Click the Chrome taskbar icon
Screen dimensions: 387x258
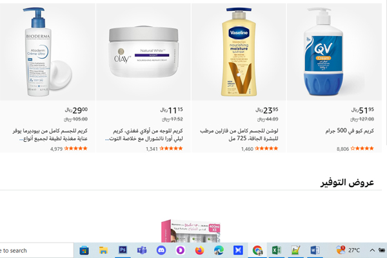click(257, 250)
